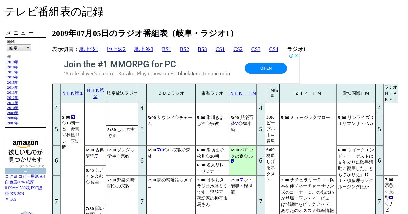Click the ＺＩＰ ＦＭ column header

[x=308, y=93]
